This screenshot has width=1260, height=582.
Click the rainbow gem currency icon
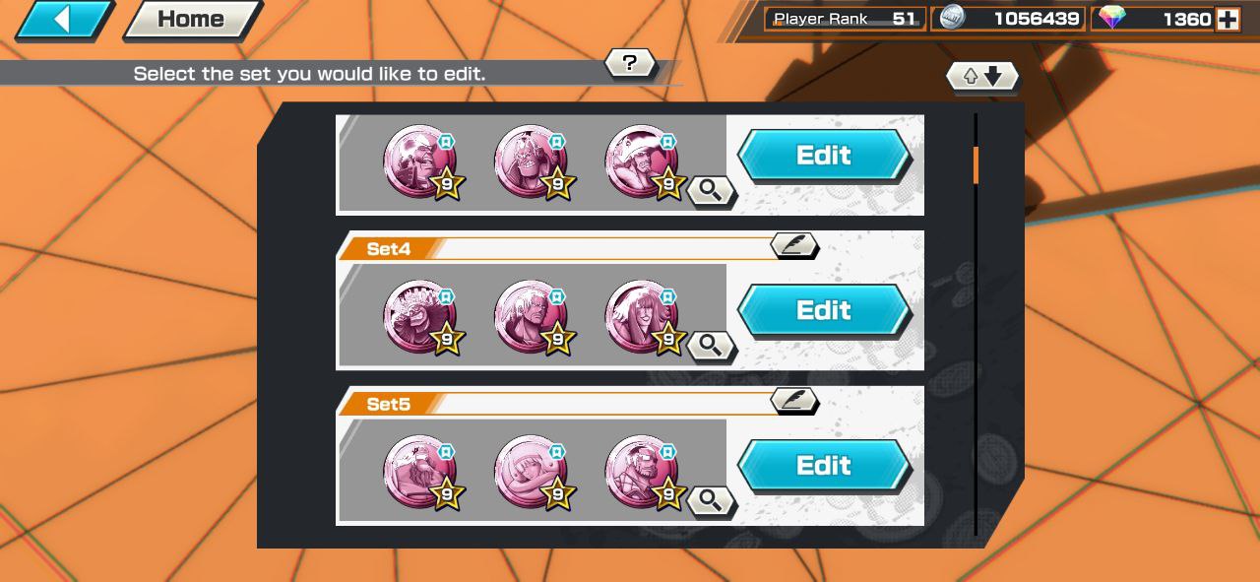1112,18
